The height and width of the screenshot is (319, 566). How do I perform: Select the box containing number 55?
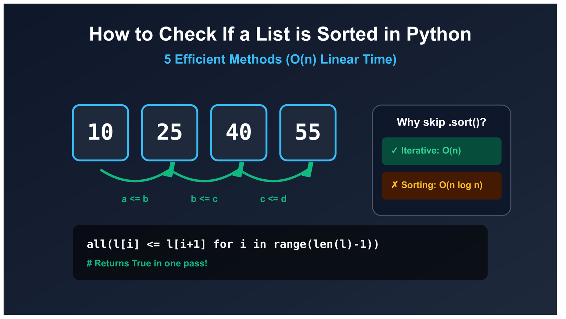click(x=307, y=133)
